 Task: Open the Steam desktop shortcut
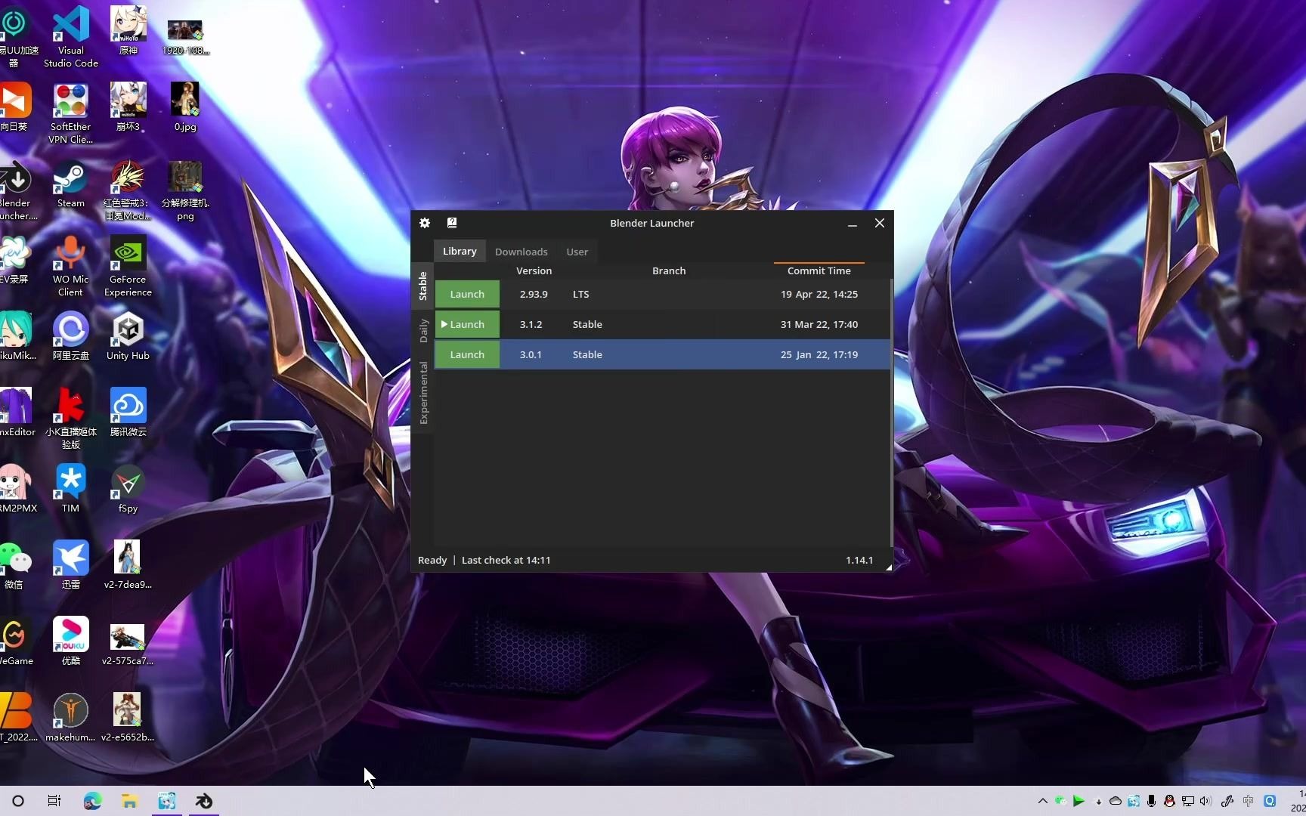click(x=71, y=185)
